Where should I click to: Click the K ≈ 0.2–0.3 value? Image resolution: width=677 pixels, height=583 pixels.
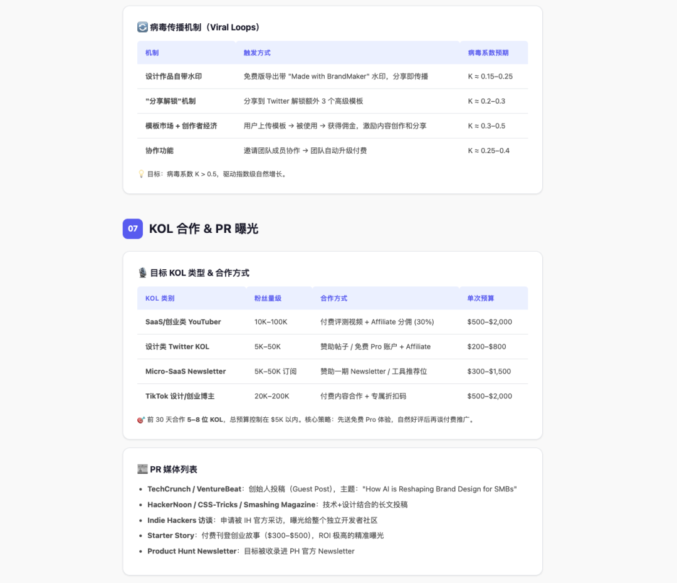[486, 101]
